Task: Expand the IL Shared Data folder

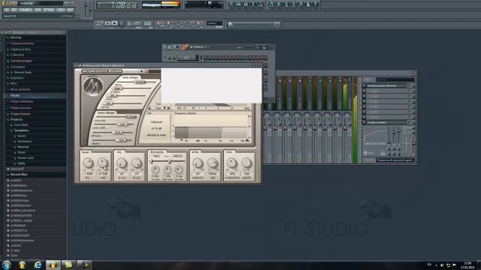Action: pyautogui.click(x=21, y=72)
